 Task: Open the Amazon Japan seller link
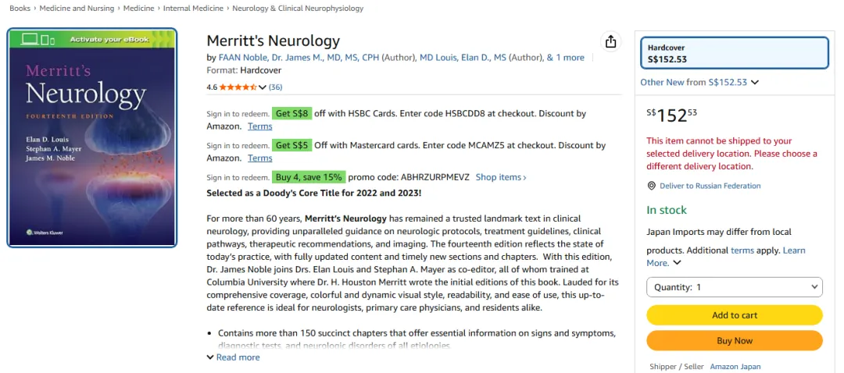coord(735,367)
